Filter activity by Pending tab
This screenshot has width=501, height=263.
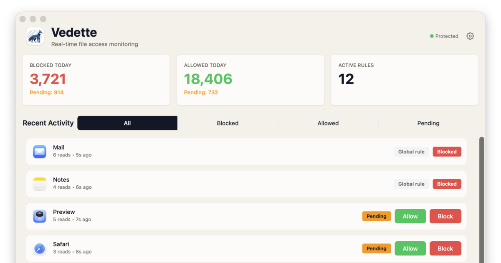pyautogui.click(x=428, y=123)
